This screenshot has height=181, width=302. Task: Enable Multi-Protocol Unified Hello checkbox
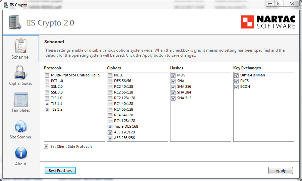coord(47,75)
